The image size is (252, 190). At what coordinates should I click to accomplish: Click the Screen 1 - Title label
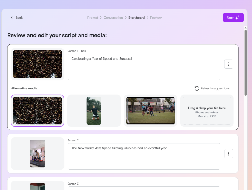tap(77, 51)
